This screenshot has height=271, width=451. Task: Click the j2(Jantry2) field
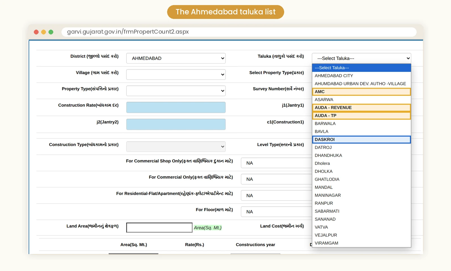[x=176, y=124]
